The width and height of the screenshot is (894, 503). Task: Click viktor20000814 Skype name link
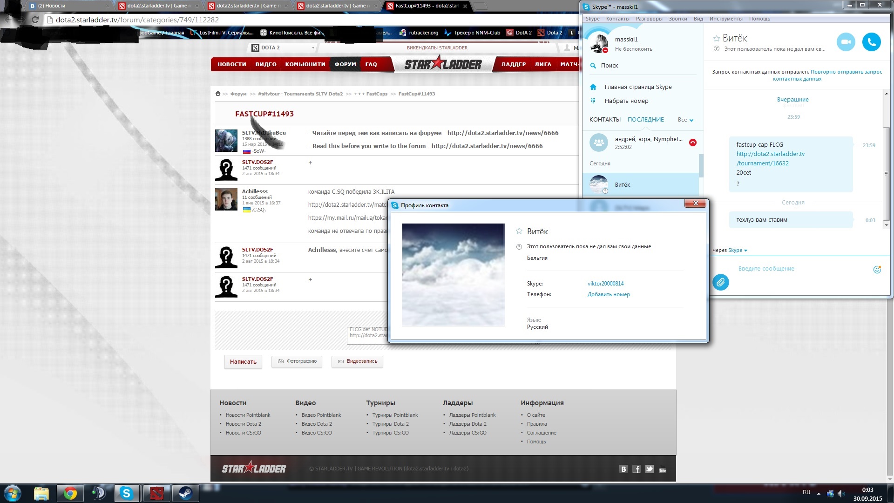(x=605, y=284)
